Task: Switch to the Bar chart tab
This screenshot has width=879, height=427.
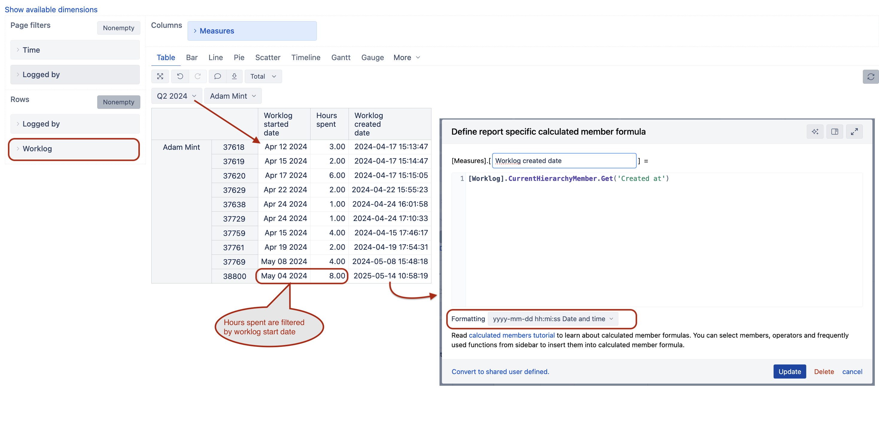Action: click(192, 58)
